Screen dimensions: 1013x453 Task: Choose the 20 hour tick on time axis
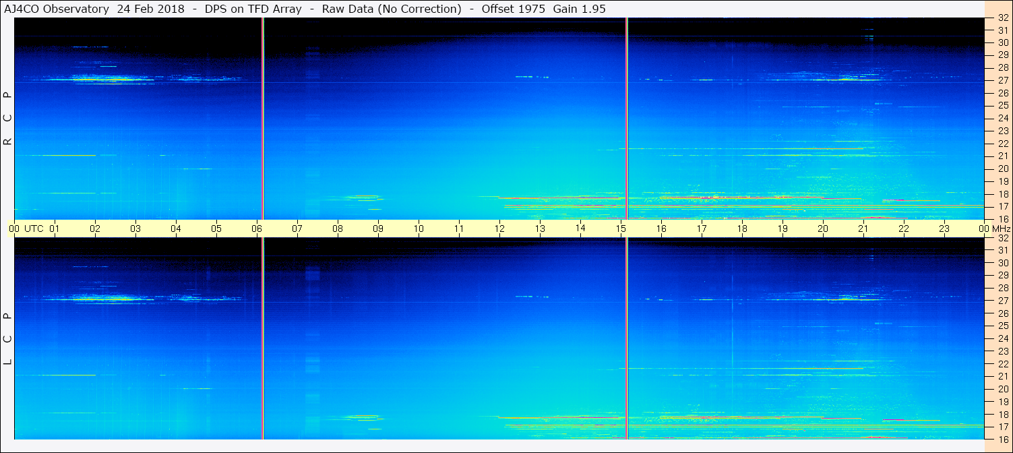click(x=823, y=229)
